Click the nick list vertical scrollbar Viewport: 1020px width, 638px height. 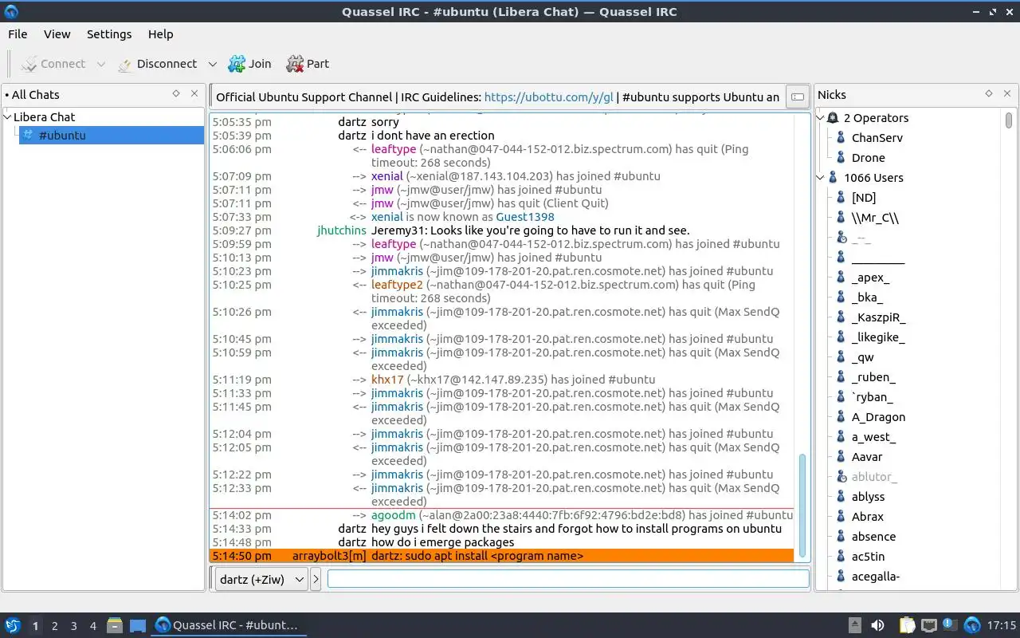[x=1009, y=120]
